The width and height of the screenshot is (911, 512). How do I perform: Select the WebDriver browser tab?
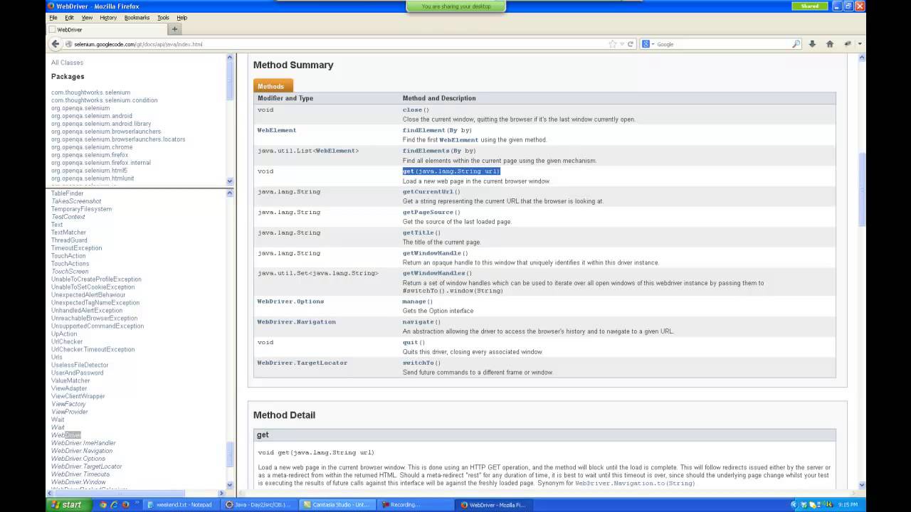click(x=107, y=29)
